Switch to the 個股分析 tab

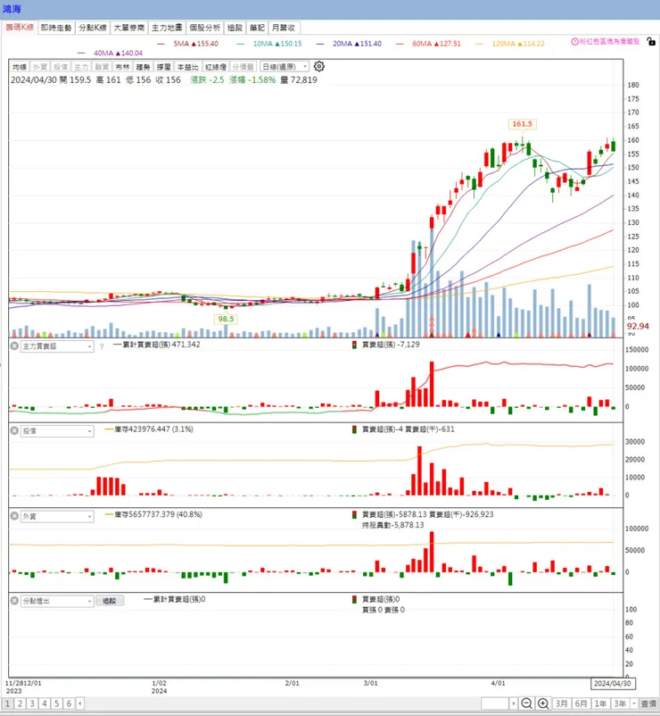pos(205,28)
